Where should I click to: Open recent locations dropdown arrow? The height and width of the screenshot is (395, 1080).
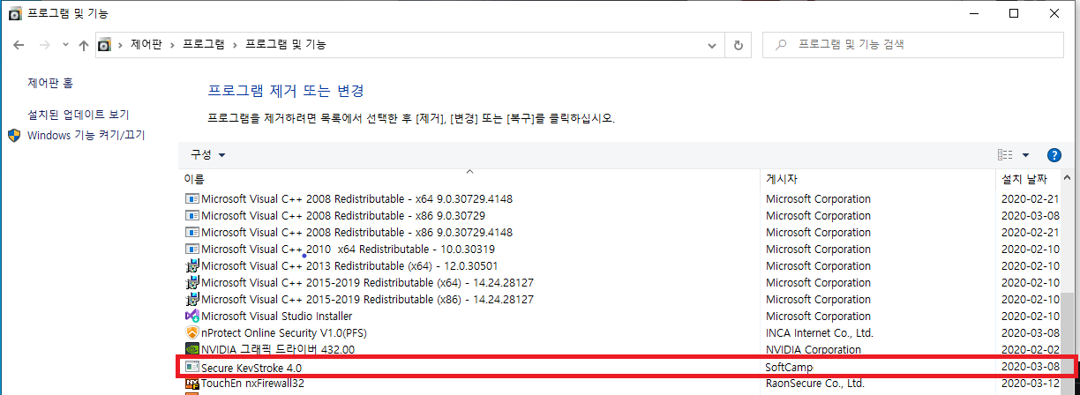(x=64, y=45)
